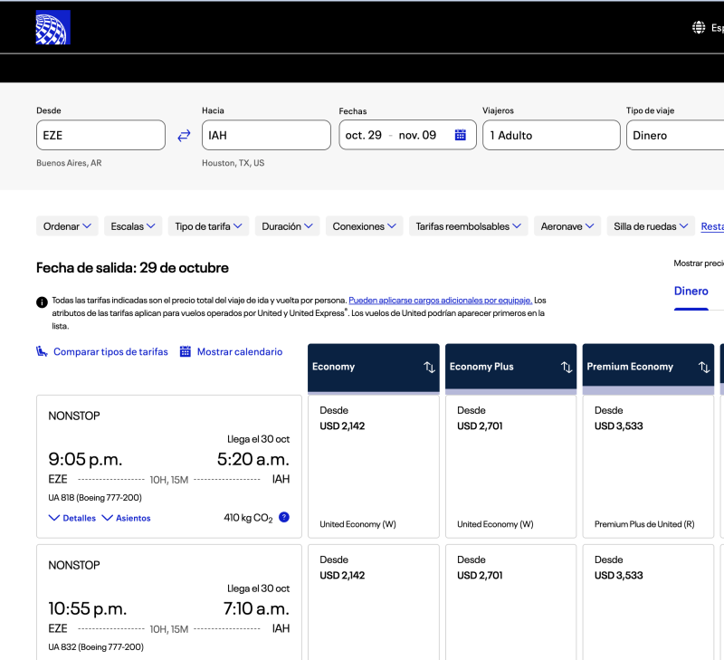Sort by Economy Plus price arrows

click(567, 367)
